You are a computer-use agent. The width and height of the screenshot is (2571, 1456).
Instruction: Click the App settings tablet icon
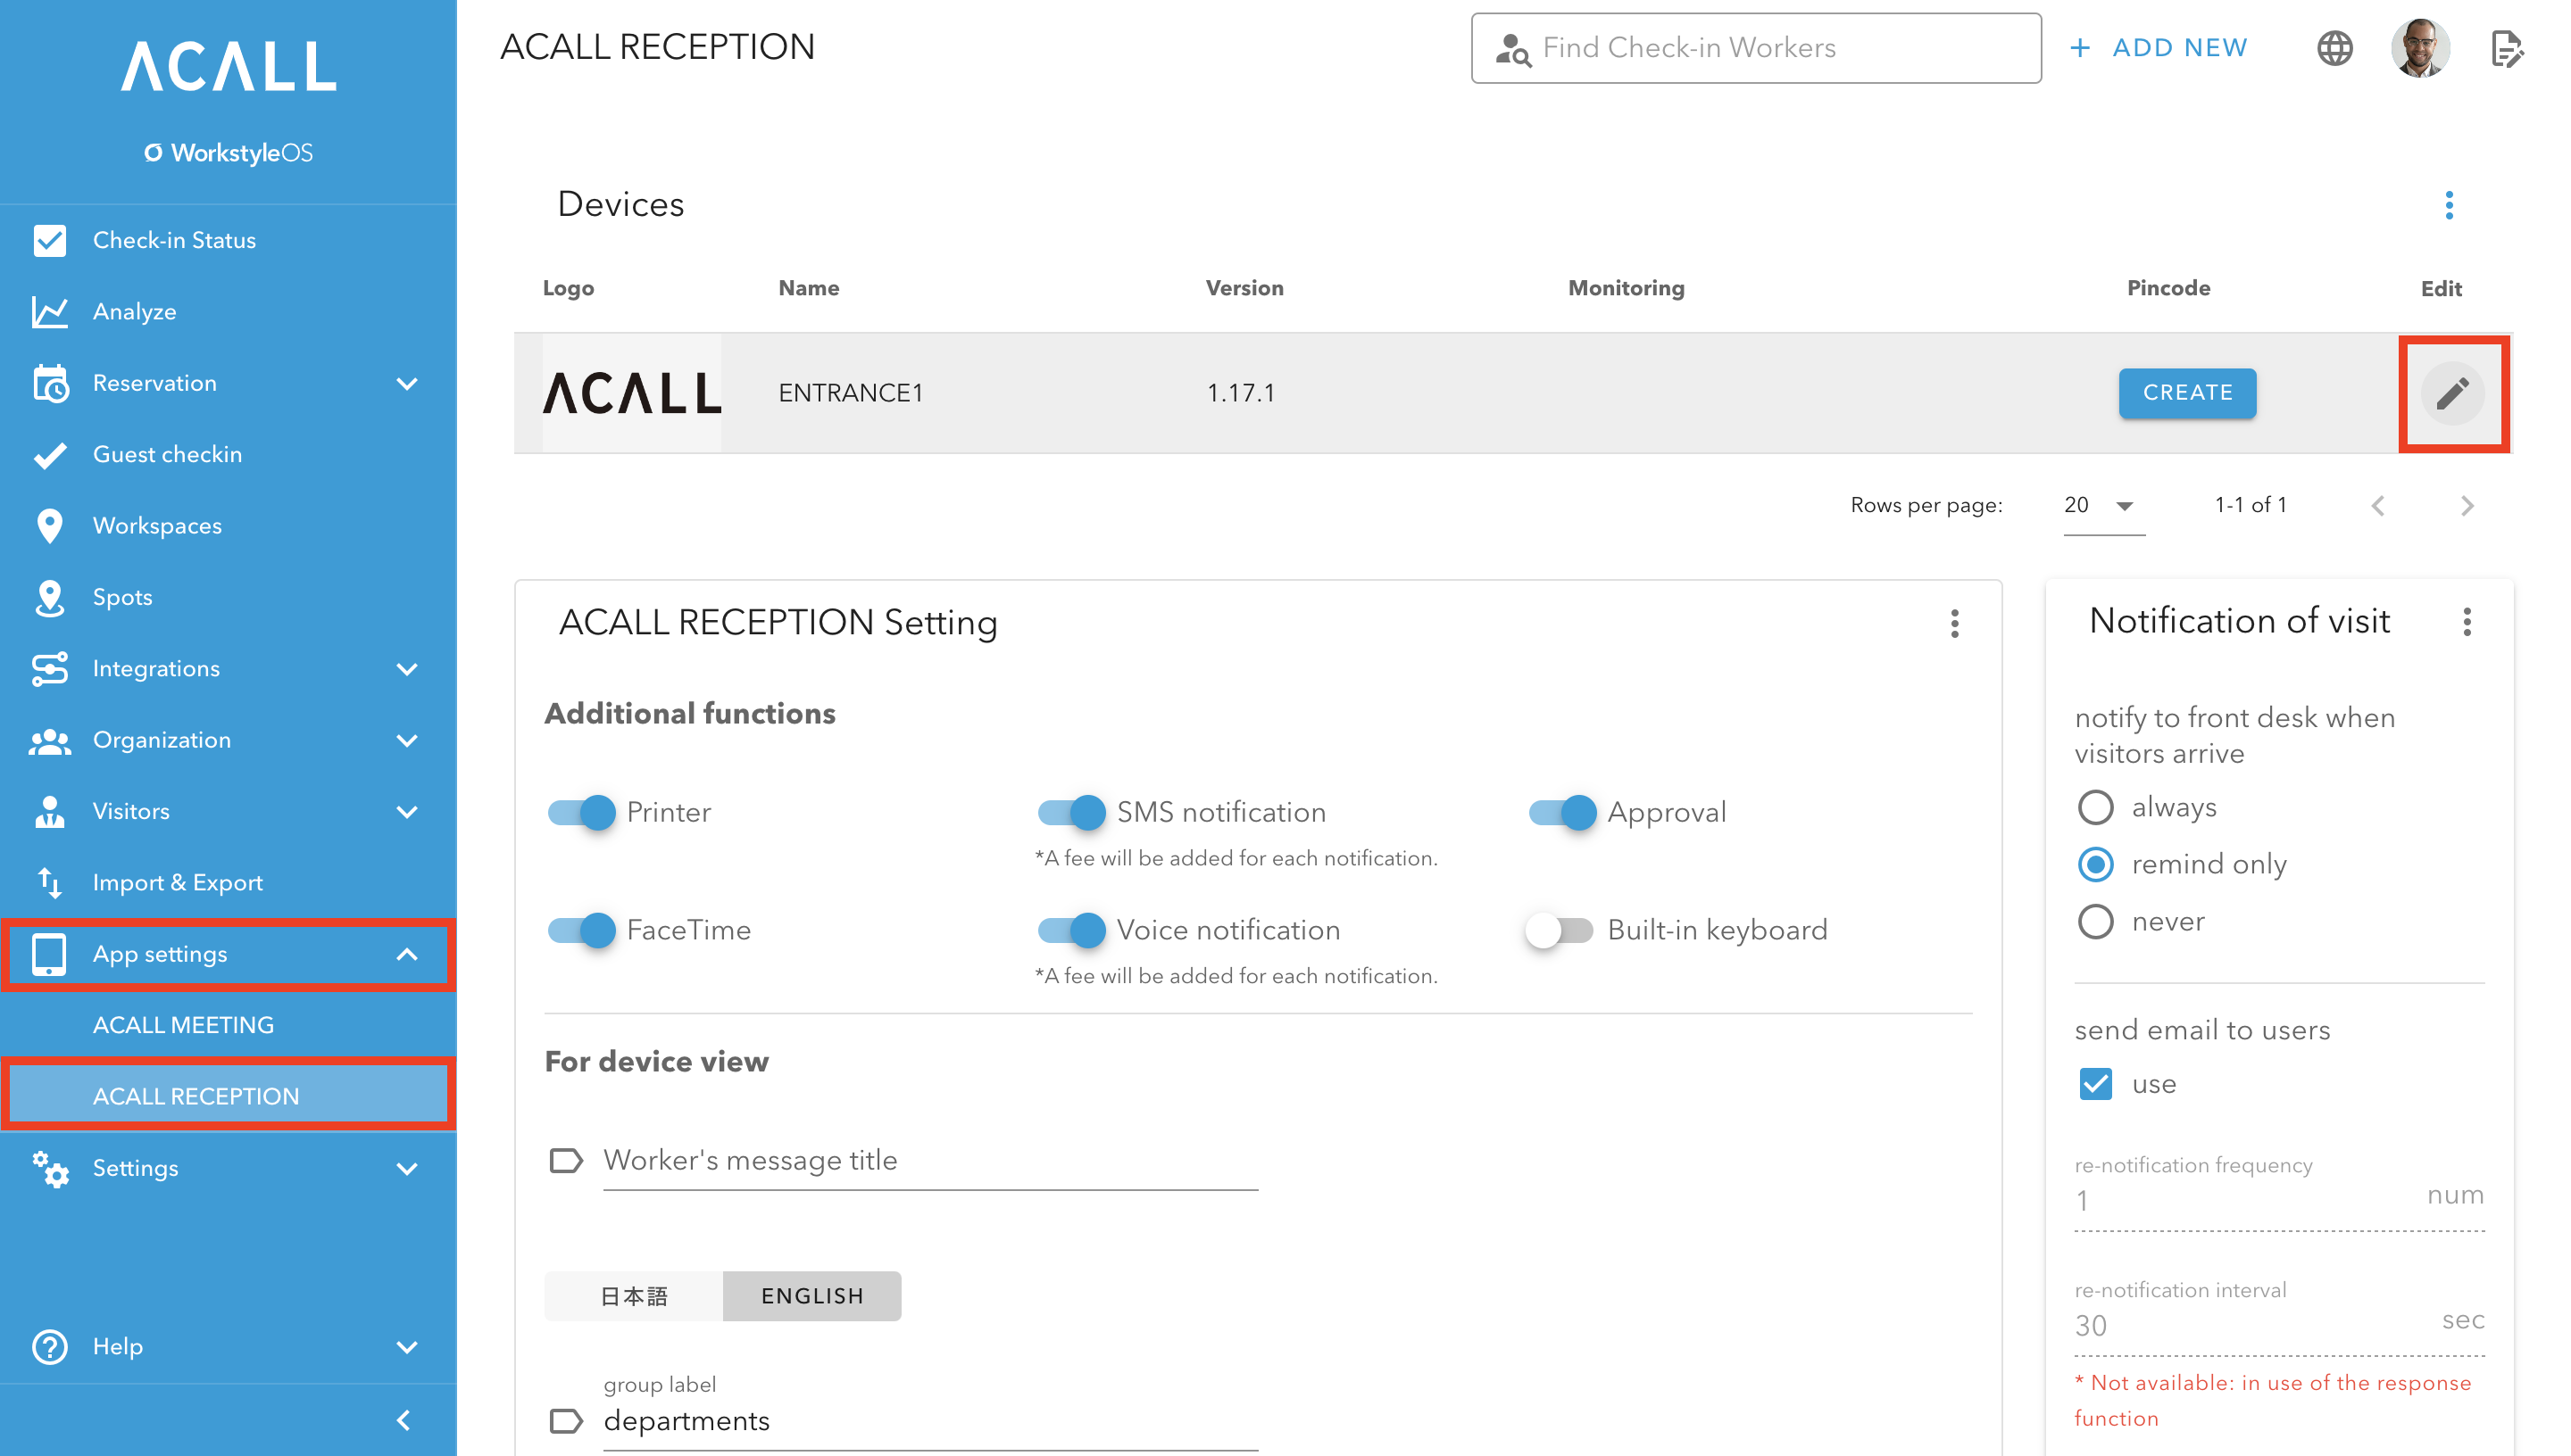click(49, 954)
